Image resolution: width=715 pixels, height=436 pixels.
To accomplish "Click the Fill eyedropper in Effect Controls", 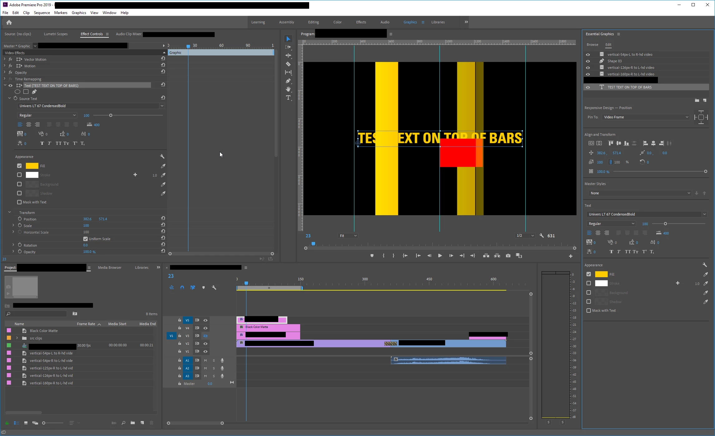I will click(x=163, y=166).
